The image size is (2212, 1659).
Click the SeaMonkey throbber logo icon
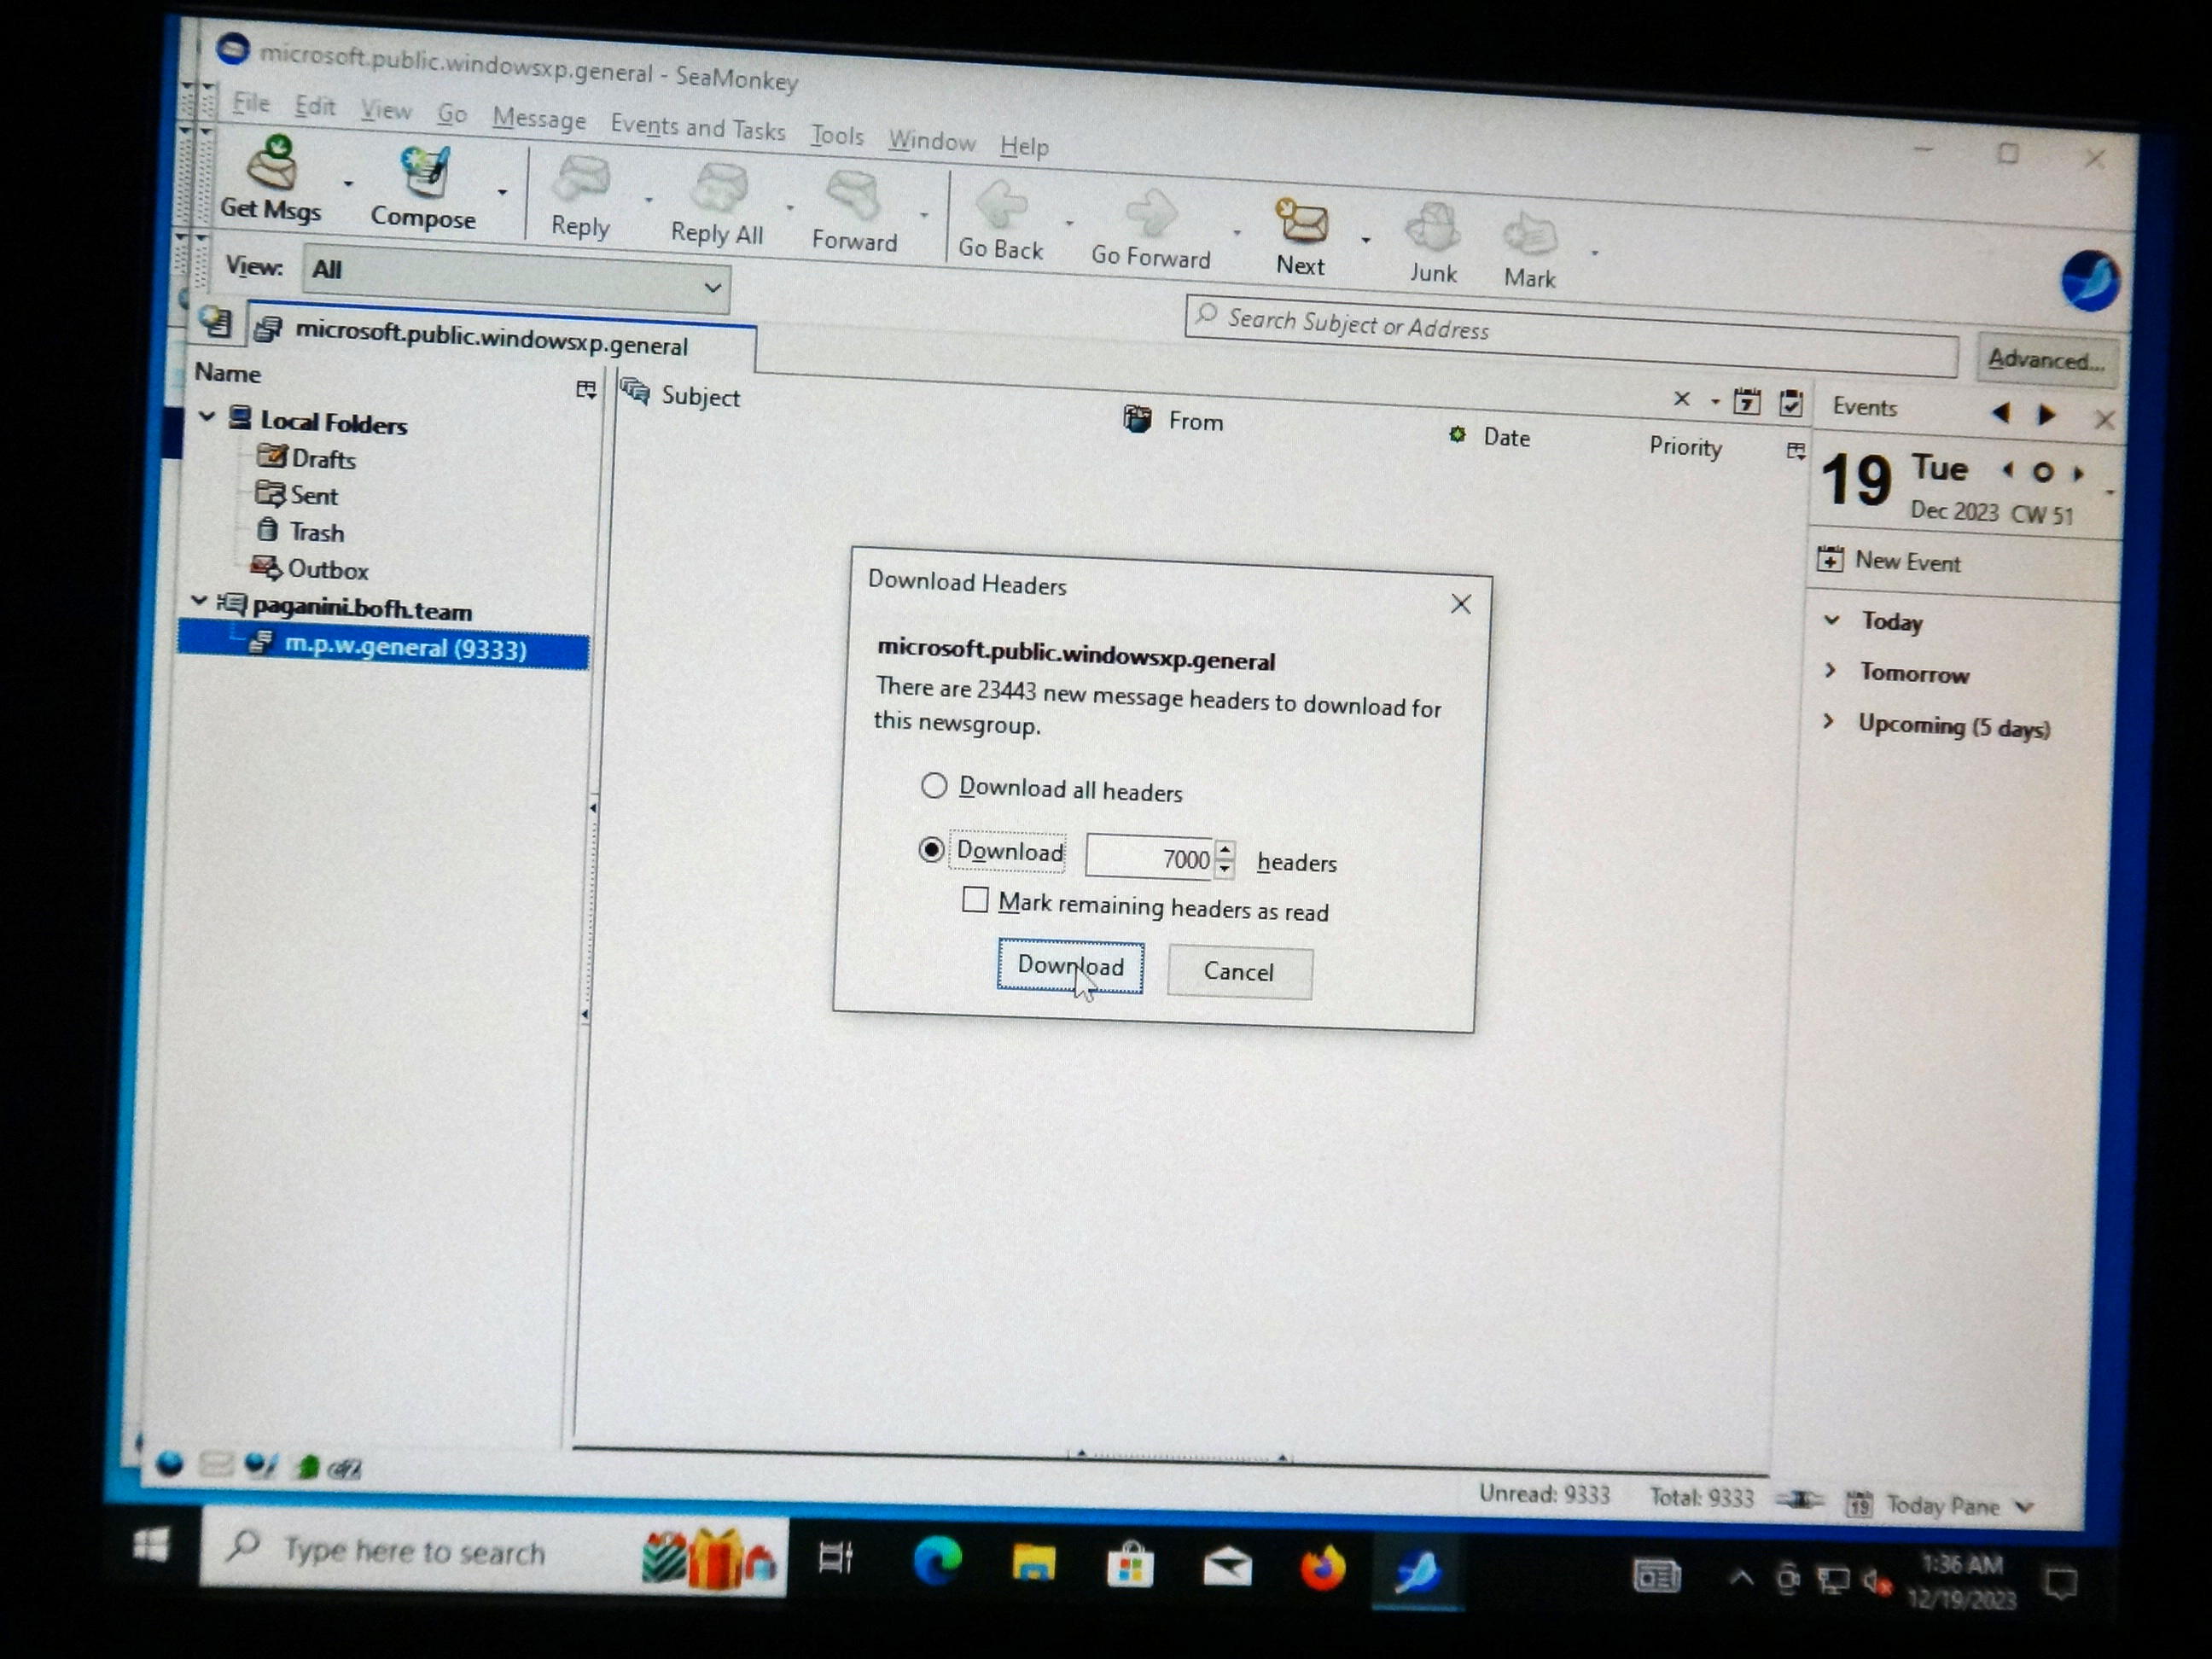2089,280
